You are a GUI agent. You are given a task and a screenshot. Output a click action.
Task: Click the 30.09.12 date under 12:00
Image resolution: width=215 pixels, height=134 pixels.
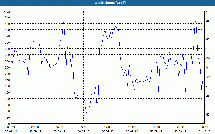[108, 131]
